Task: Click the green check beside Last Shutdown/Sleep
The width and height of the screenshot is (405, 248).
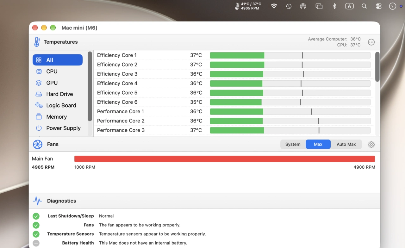Action: [x=36, y=216]
